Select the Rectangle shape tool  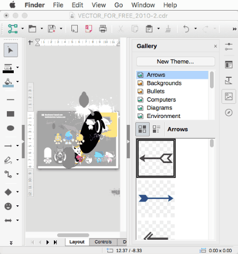pyautogui.click(x=11, y=114)
